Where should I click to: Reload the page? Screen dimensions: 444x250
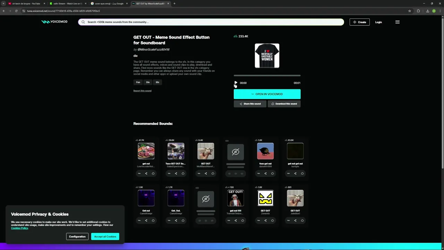pyautogui.click(x=16, y=11)
